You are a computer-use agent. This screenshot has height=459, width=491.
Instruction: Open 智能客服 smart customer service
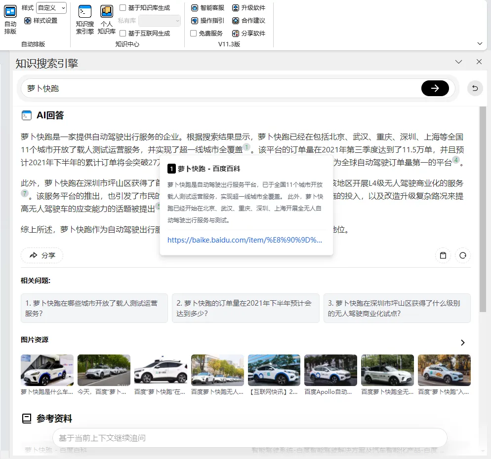click(208, 8)
